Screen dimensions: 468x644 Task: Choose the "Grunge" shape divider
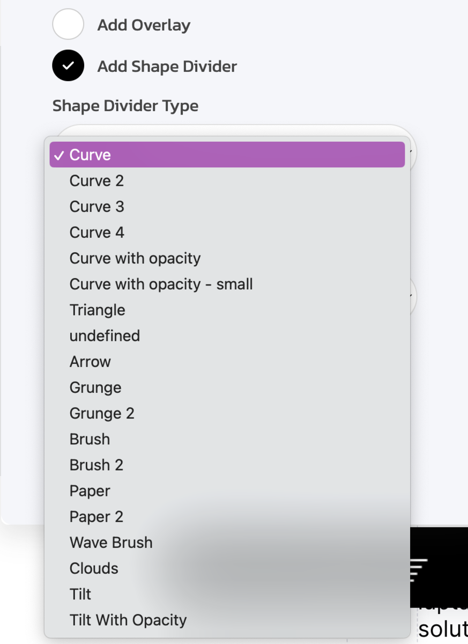coord(95,387)
